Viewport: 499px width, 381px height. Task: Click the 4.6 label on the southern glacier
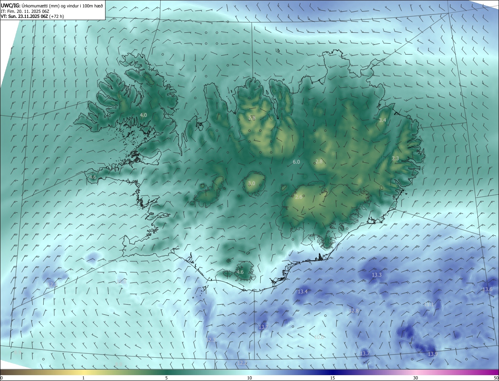(240, 272)
